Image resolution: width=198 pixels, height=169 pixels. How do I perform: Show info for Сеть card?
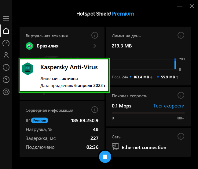[x=181, y=136]
